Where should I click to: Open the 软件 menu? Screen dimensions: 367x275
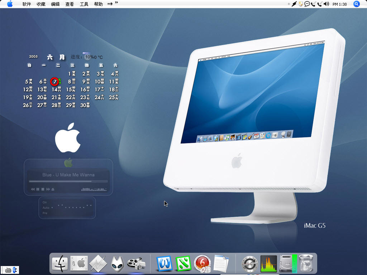pyautogui.click(x=27, y=4)
